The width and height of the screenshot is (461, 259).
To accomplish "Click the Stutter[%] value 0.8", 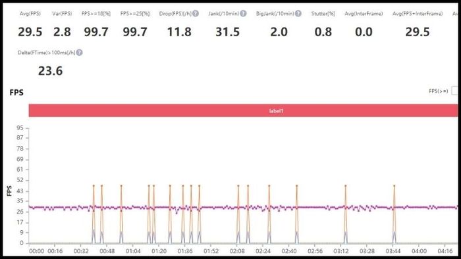I will tap(323, 32).
